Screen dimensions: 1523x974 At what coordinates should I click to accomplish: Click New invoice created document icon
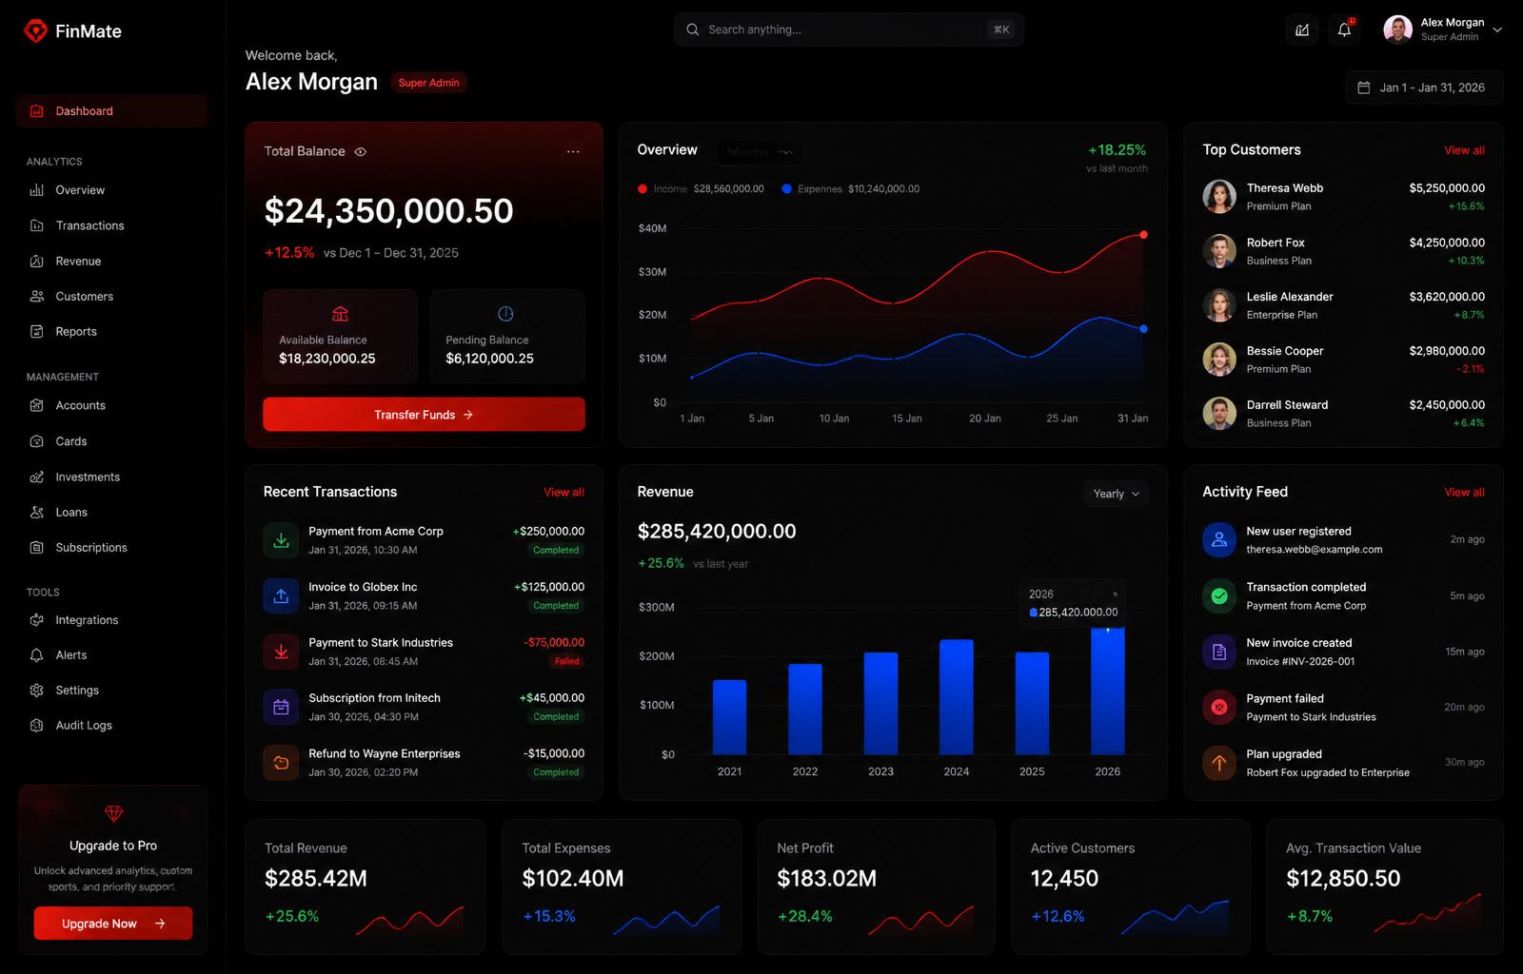coord(1219,652)
